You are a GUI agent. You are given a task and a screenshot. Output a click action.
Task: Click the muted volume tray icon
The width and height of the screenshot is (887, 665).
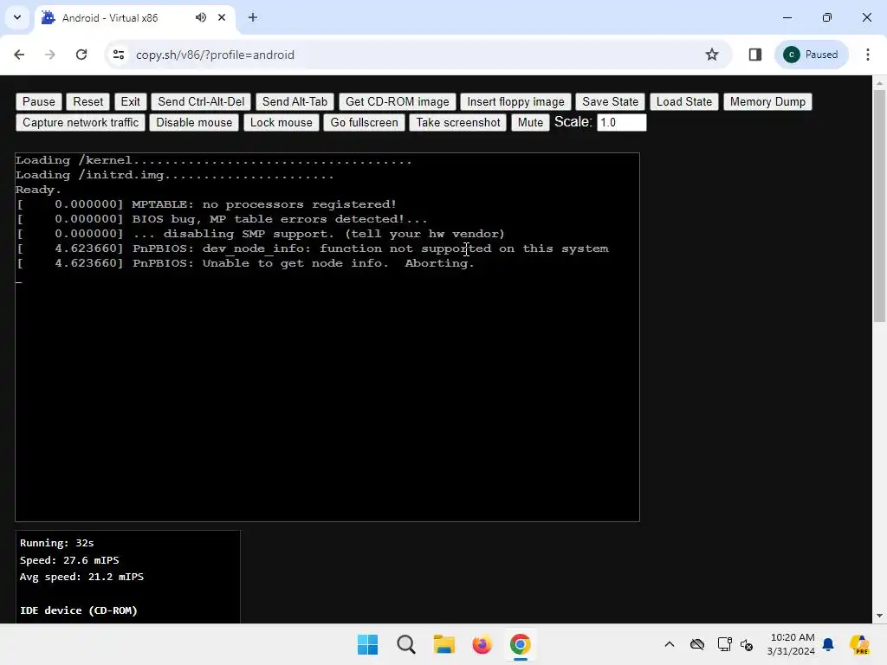tap(747, 644)
